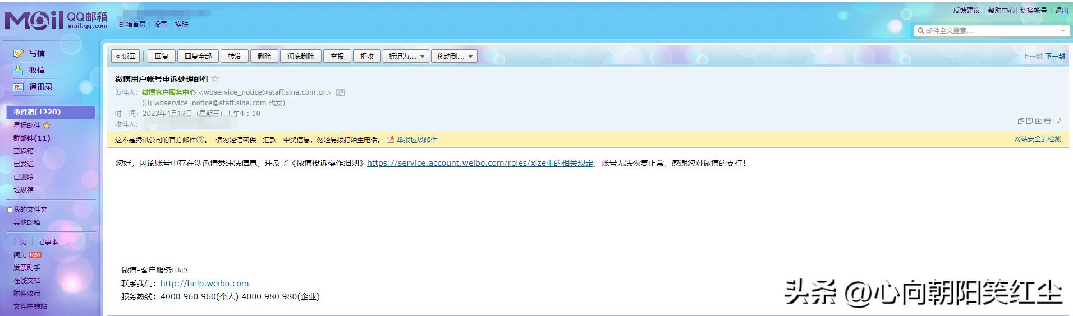Viewport: 1073px width, 316px height.
Task: Open 简历 resume tool
Action: (20, 255)
